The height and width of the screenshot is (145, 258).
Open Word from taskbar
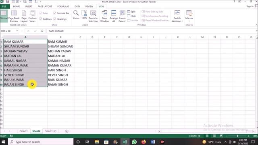pos(153,142)
